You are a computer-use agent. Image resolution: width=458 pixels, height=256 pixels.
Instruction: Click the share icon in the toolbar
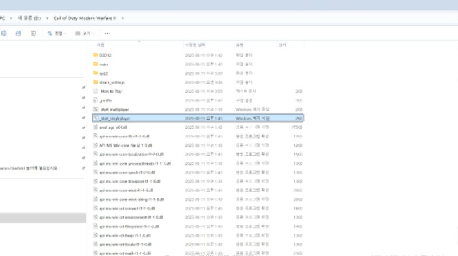pyautogui.click(x=18, y=34)
